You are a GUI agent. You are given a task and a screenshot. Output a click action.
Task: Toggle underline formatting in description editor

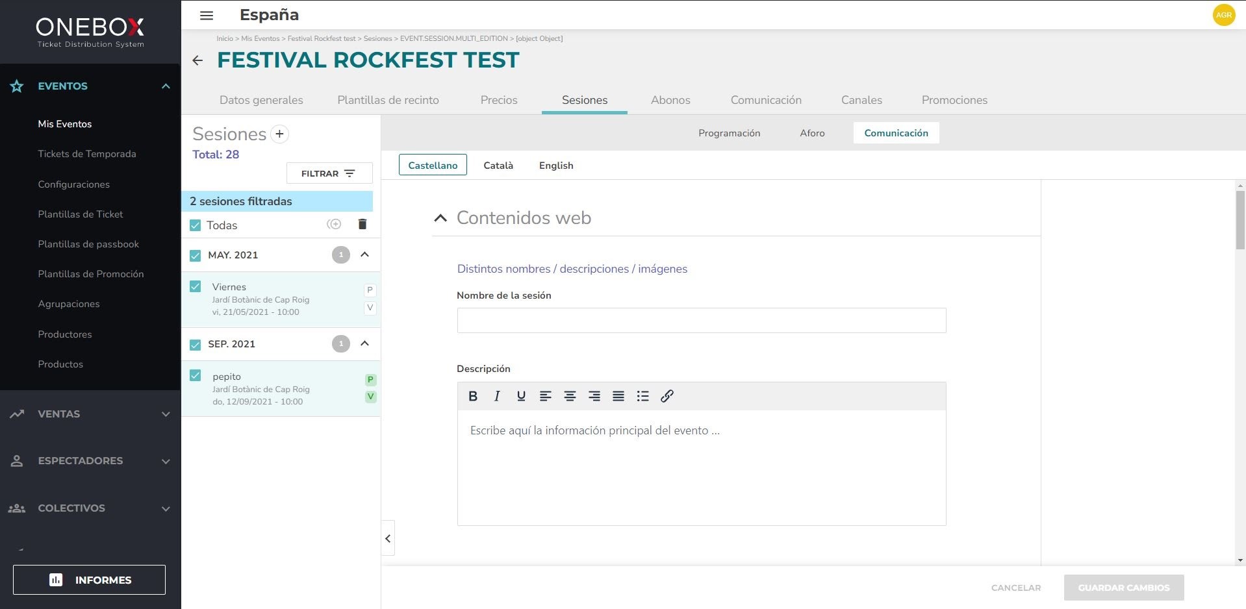click(x=521, y=396)
